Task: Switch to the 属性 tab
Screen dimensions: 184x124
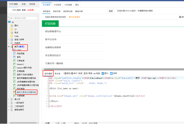Action: pos(77,5)
